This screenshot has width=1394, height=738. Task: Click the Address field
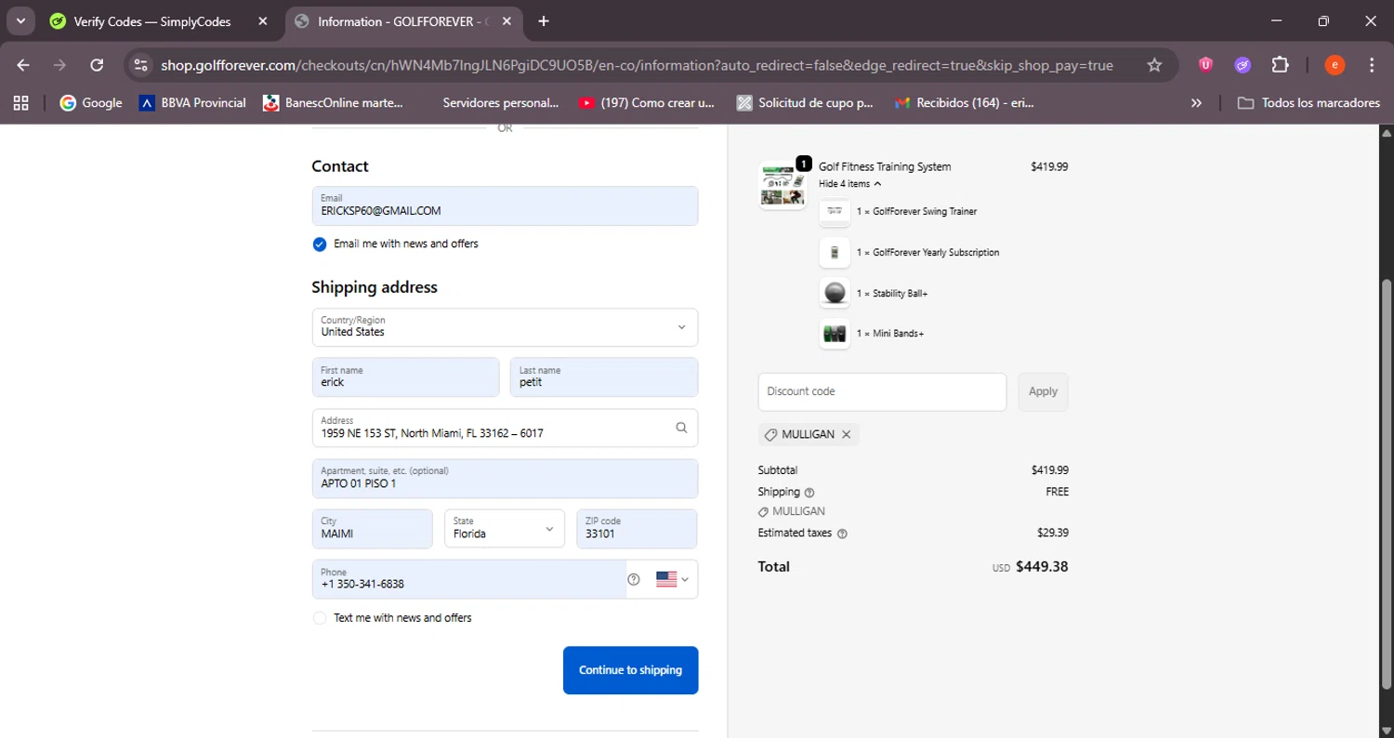(505, 428)
